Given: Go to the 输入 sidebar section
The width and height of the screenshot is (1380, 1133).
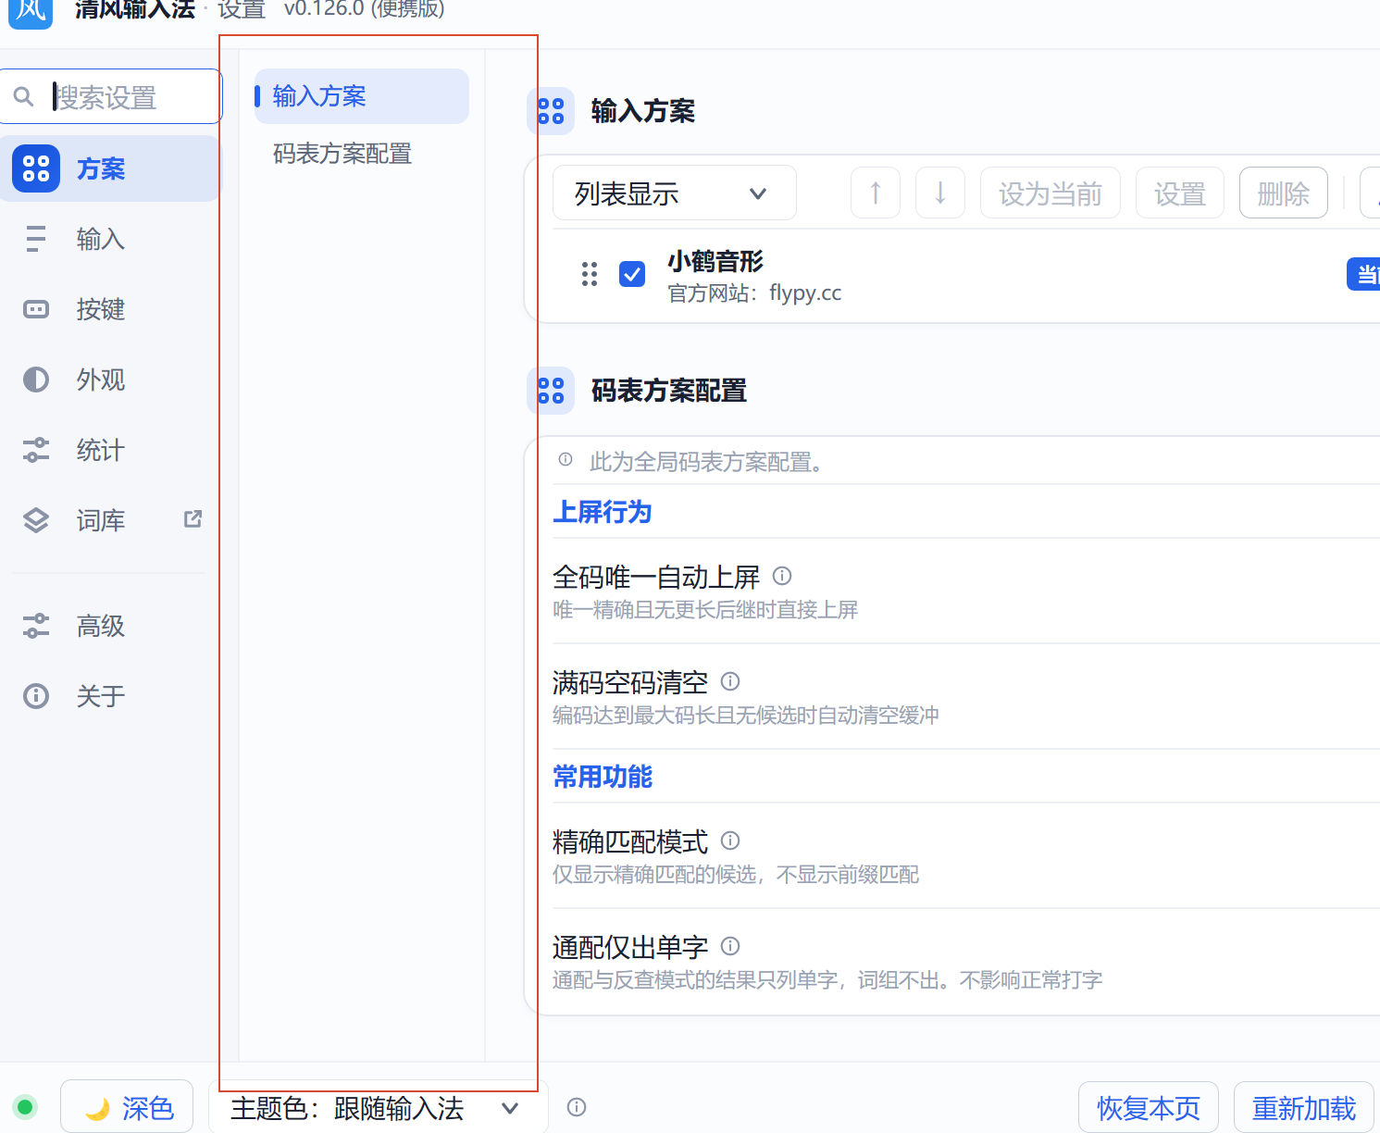Looking at the screenshot, I should click(x=111, y=239).
